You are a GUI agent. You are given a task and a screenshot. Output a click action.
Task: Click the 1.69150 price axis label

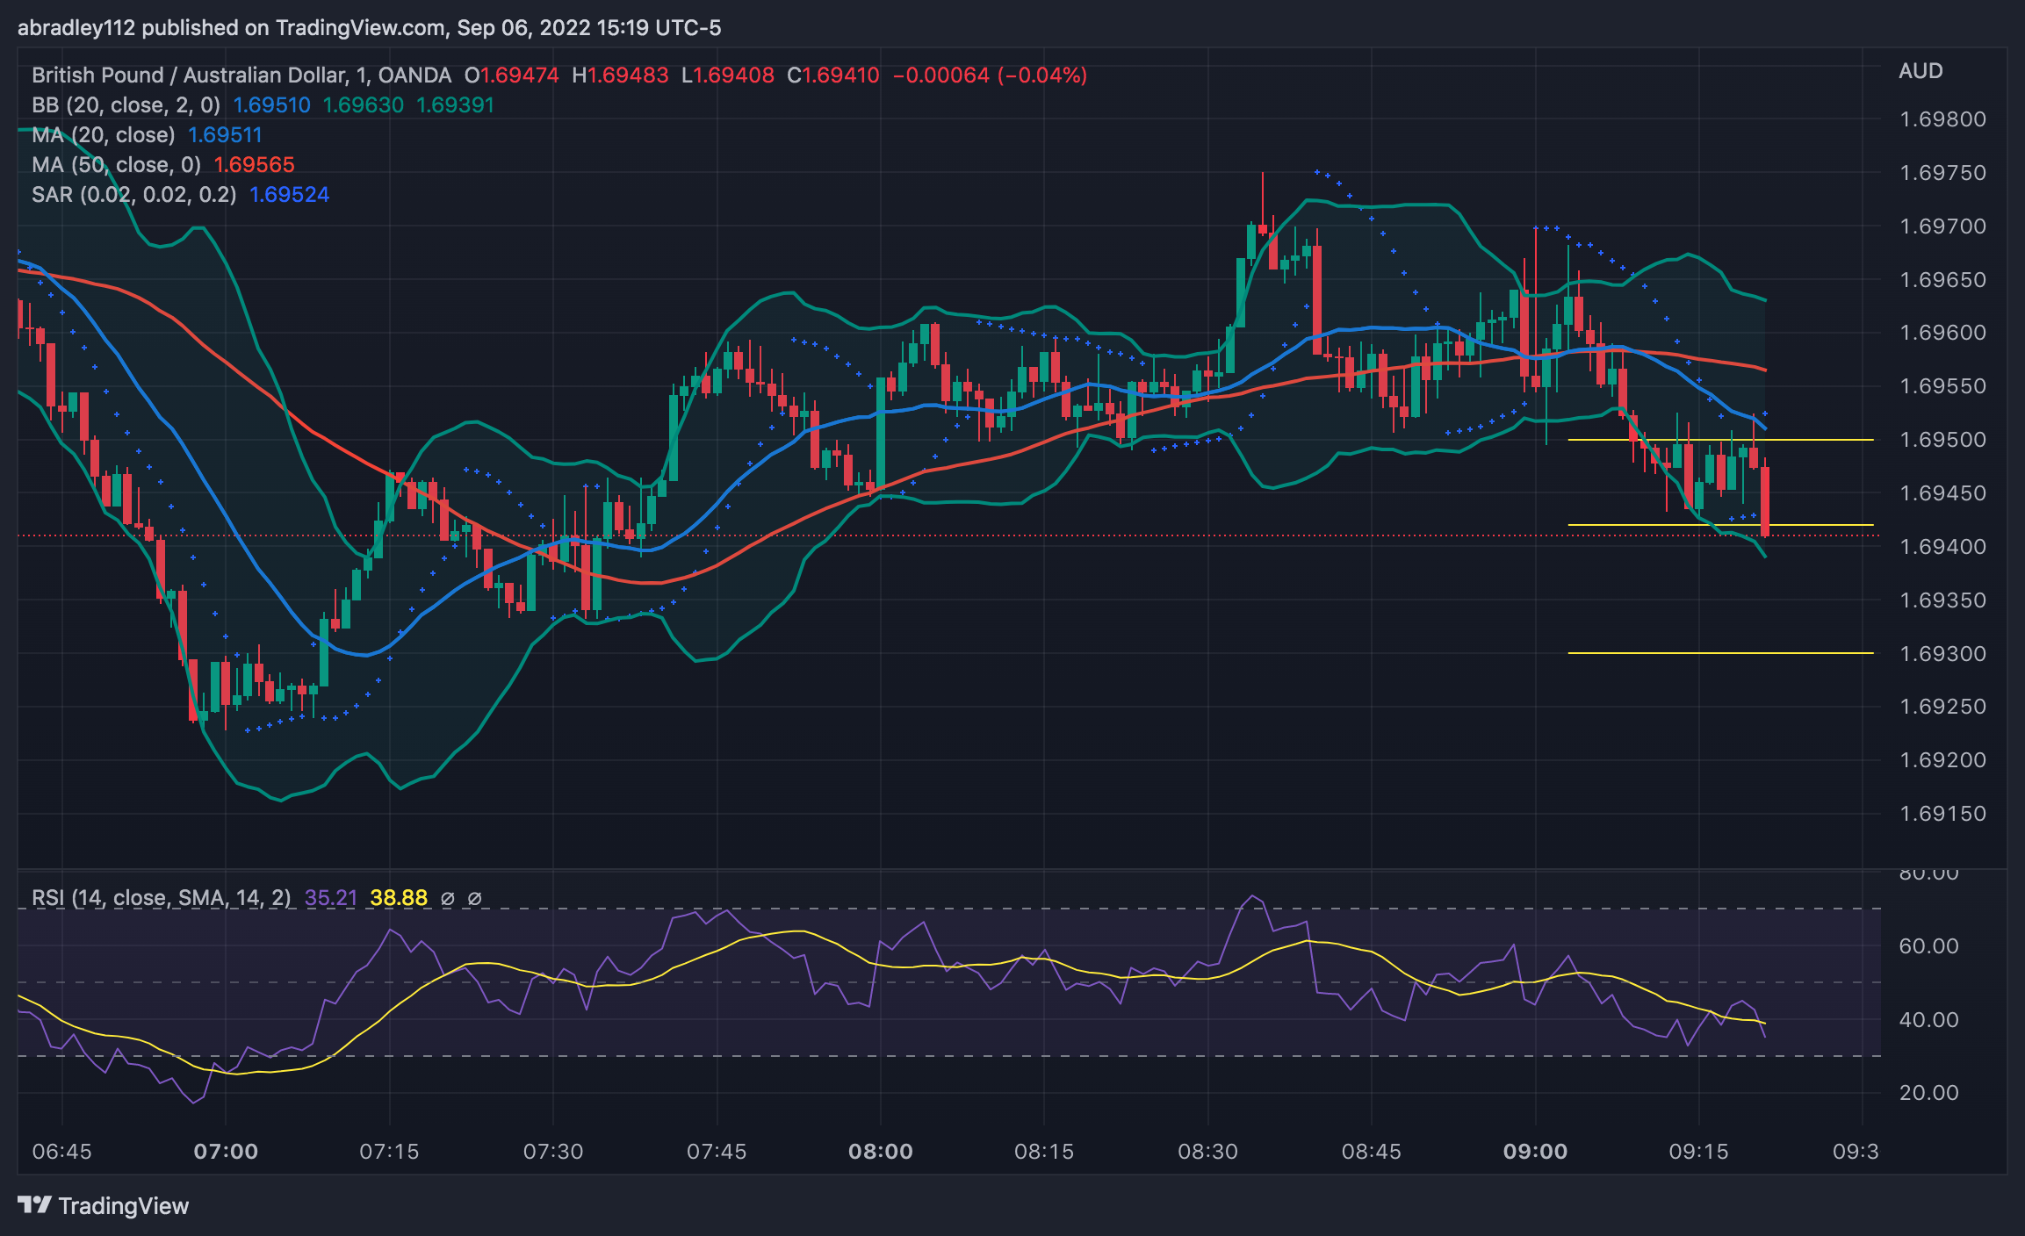(x=1942, y=814)
